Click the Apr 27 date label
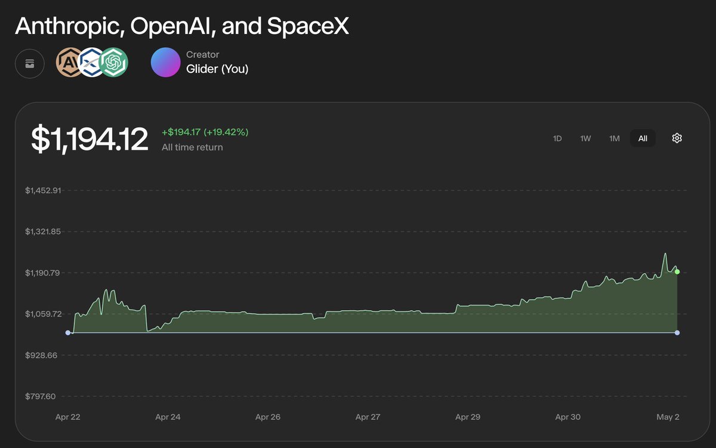This screenshot has height=448, width=716. (x=368, y=418)
